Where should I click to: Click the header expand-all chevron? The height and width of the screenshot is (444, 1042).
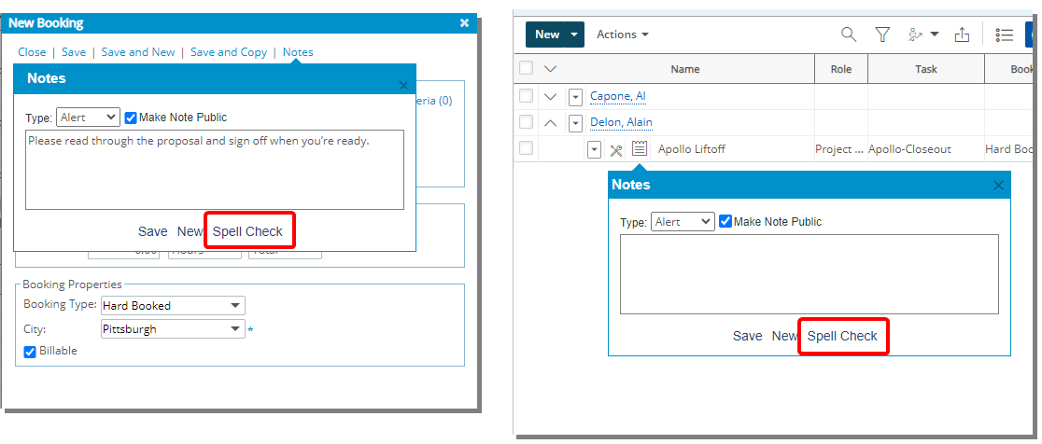click(x=550, y=68)
